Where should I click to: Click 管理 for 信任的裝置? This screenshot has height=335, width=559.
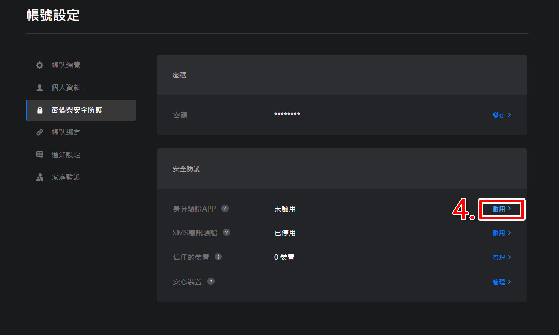coord(502,257)
